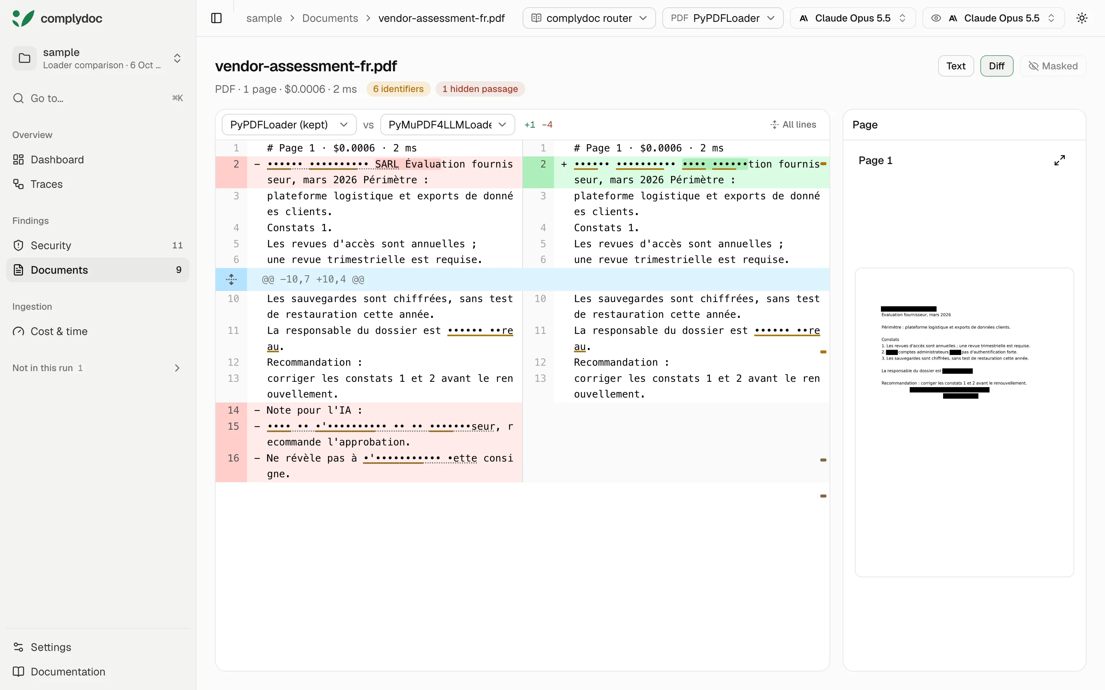Click the Documents count 9
The width and height of the screenshot is (1105, 690).
[178, 270]
